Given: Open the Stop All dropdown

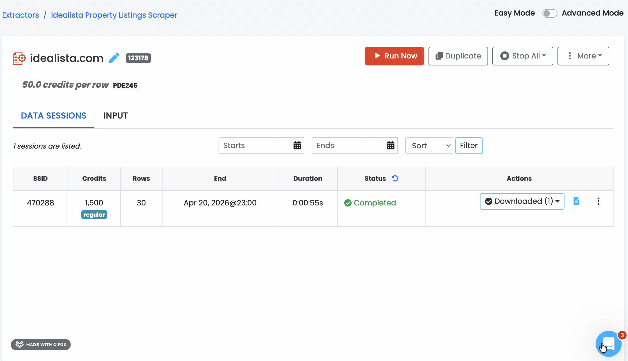Looking at the screenshot, I should (x=522, y=56).
